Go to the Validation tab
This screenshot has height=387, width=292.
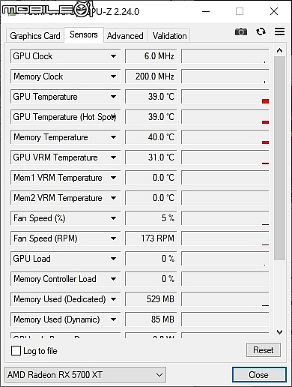[x=169, y=36]
